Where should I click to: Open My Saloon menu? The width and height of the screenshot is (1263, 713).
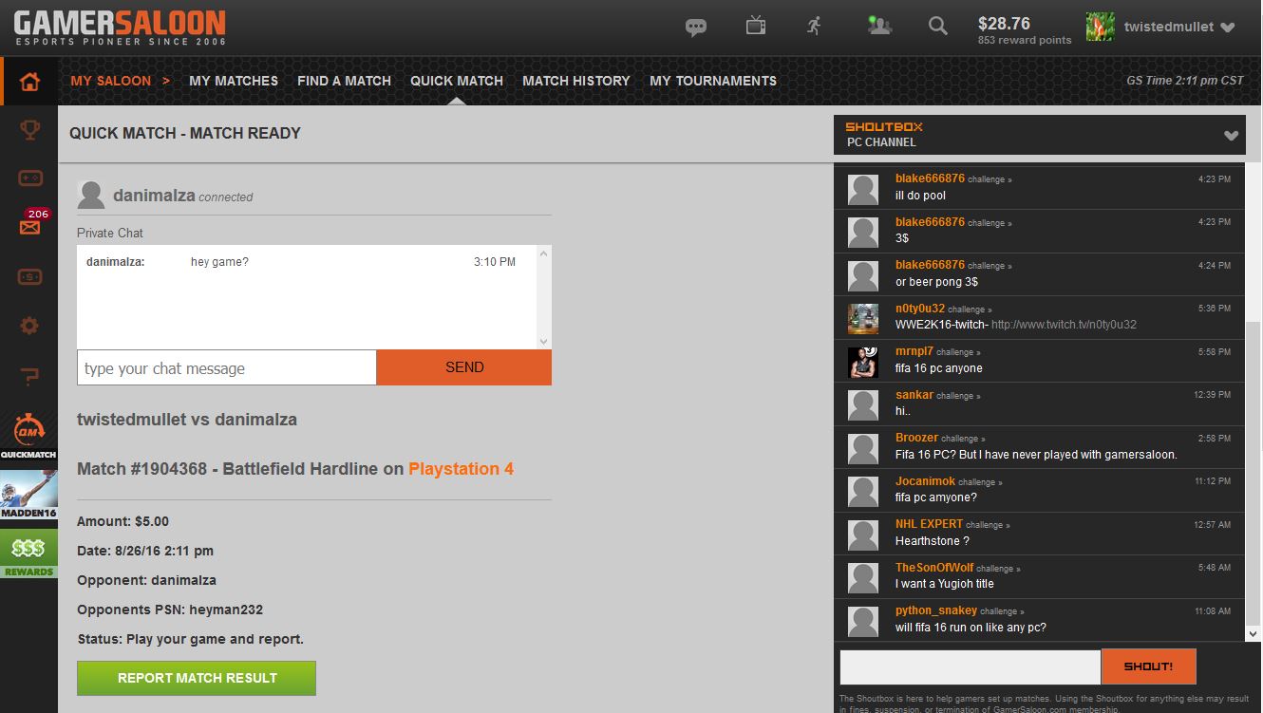coord(111,81)
